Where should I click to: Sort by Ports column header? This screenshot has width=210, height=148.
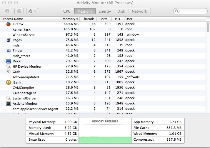[104, 19]
